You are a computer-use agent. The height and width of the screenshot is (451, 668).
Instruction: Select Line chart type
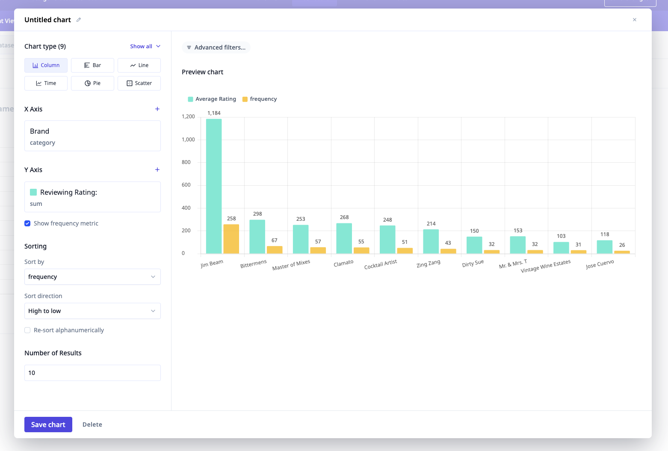(x=139, y=65)
